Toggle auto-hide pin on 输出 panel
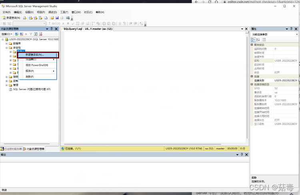The height and width of the screenshot is (195, 300). click(x=242, y=155)
